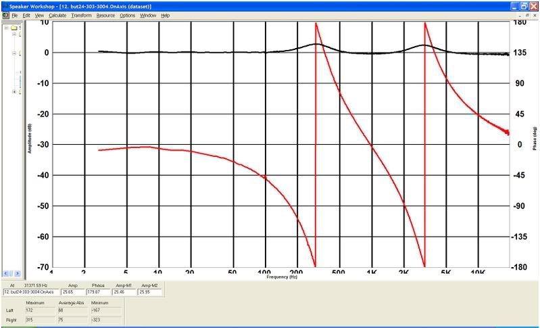Maximize the Speaker Workshop window
Viewport: 540px width, 328px height.
[524, 7]
